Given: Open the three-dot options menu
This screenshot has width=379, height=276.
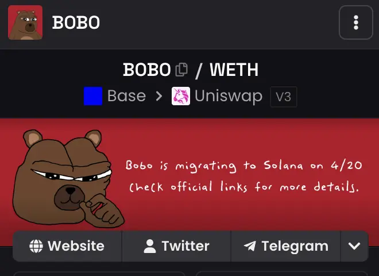Looking at the screenshot, I should point(356,22).
